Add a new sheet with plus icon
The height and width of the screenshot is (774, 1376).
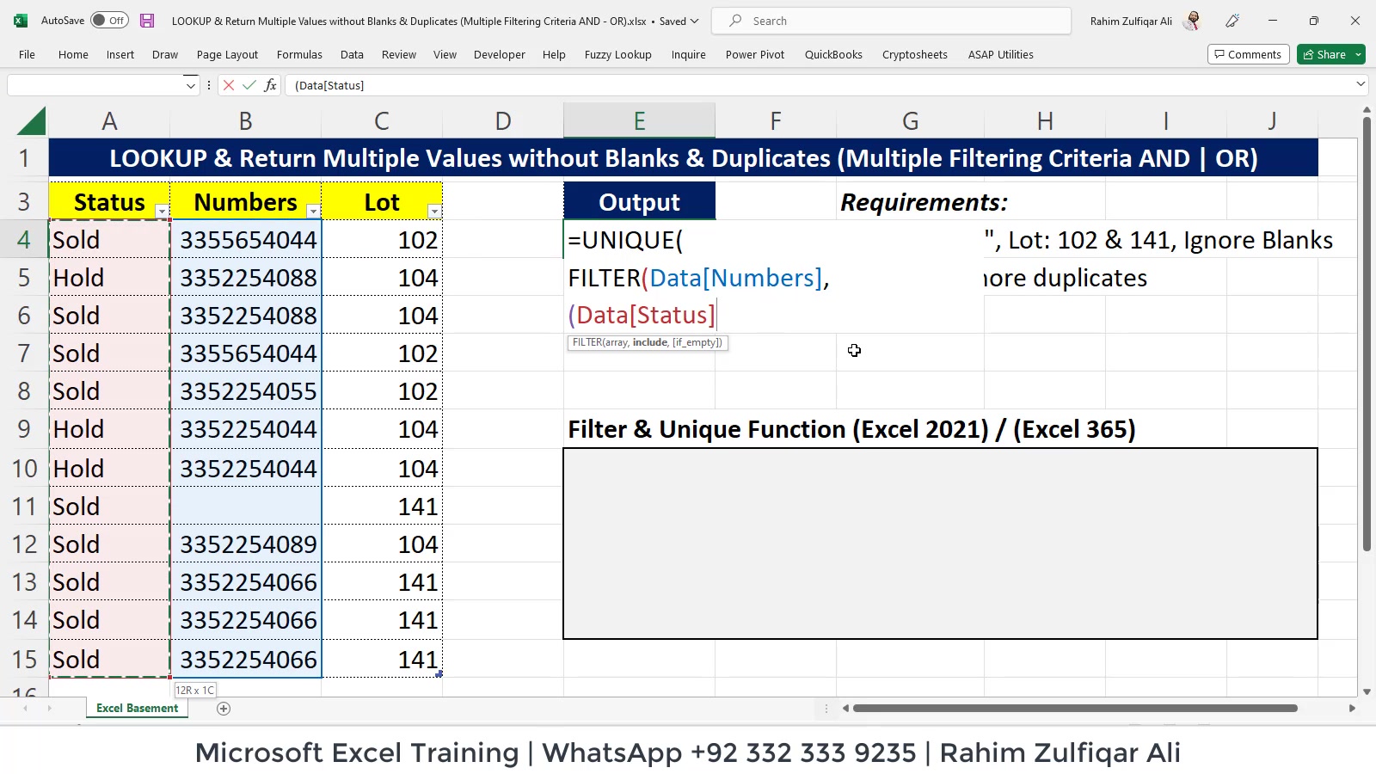224,709
